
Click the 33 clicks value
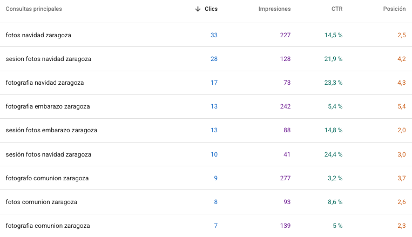coord(214,35)
